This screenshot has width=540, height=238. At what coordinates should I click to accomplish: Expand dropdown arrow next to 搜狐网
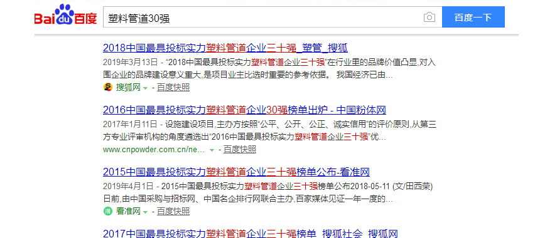tap(145, 88)
